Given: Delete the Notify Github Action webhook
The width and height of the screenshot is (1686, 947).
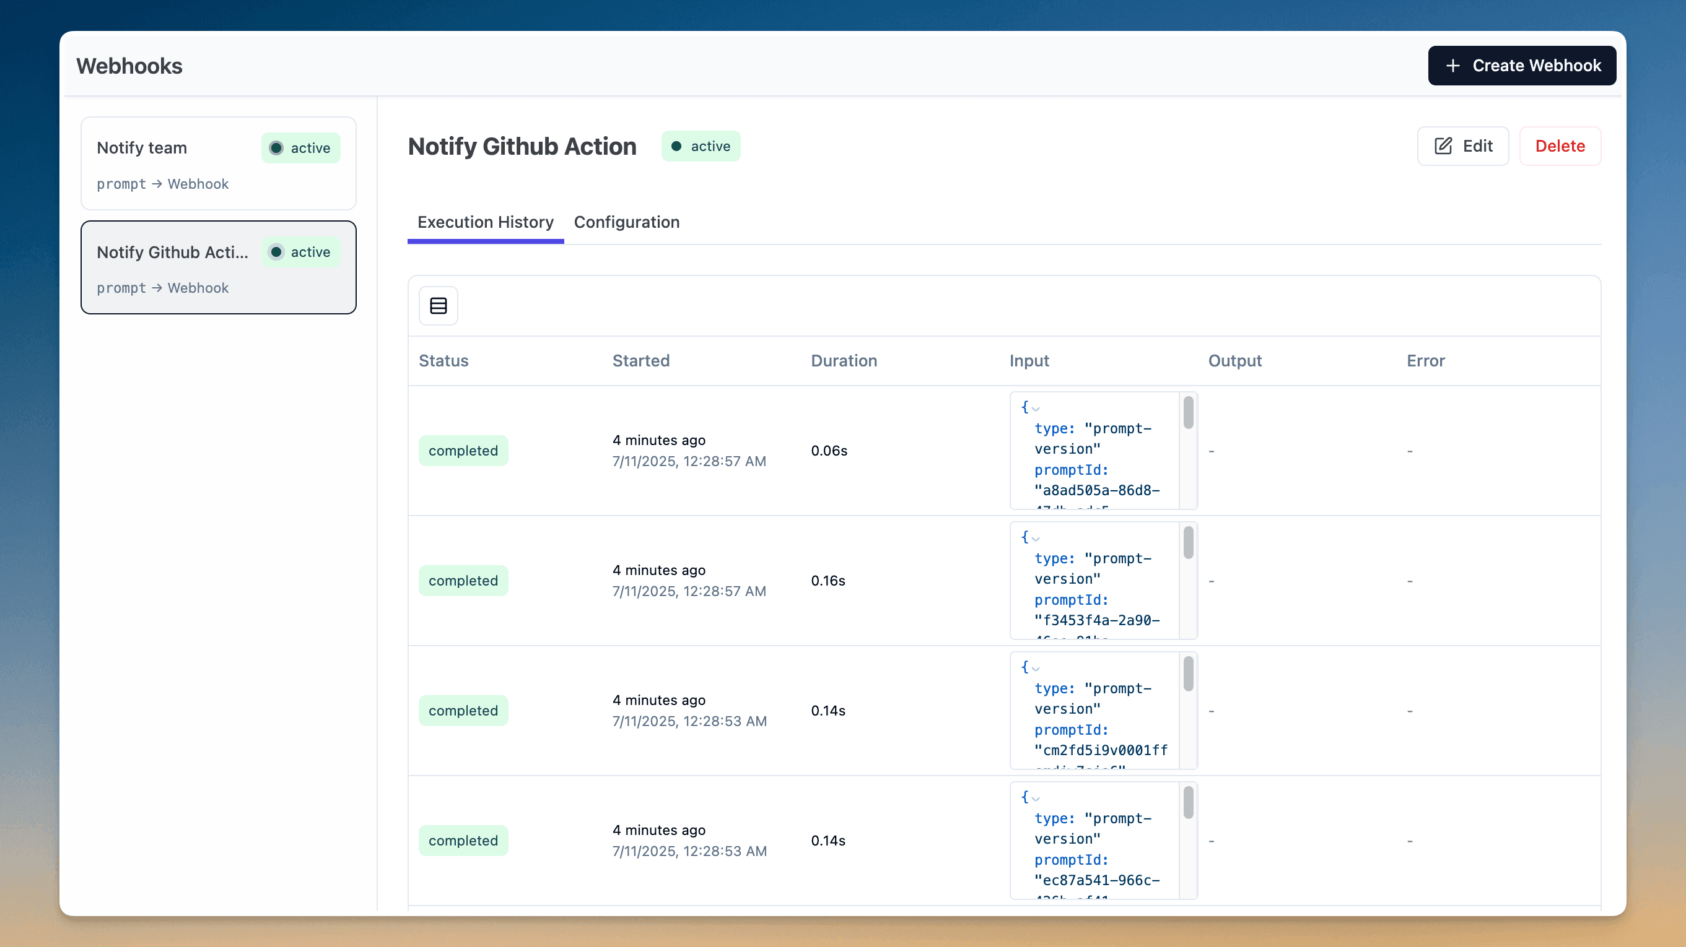Looking at the screenshot, I should (x=1560, y=146).
